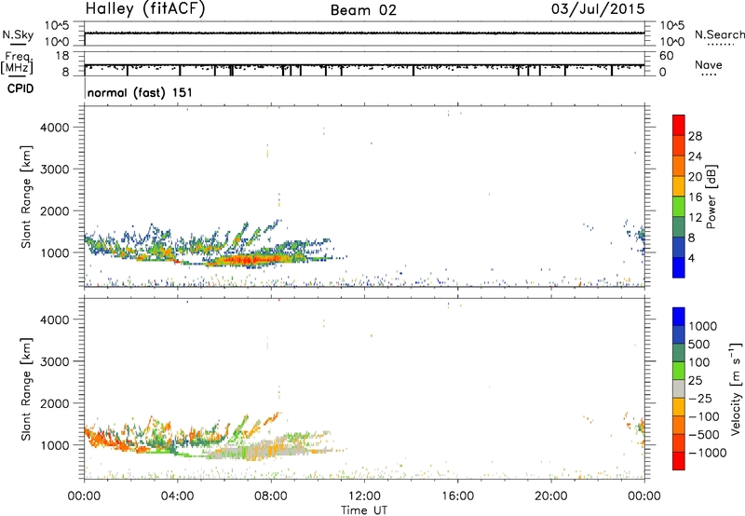The width and height of the screenshot is (745, 516).
Task: Click the "3000" tick of the power panel
Action: [55, 170]
